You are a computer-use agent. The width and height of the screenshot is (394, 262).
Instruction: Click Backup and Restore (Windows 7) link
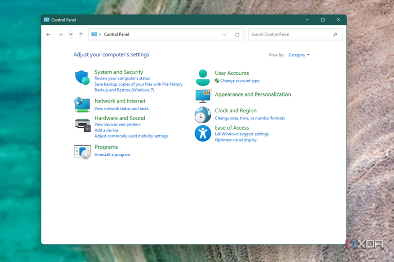124,90
